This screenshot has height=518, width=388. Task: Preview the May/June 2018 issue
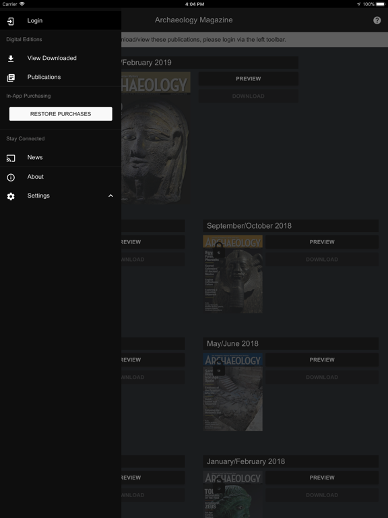pos(322,359)
